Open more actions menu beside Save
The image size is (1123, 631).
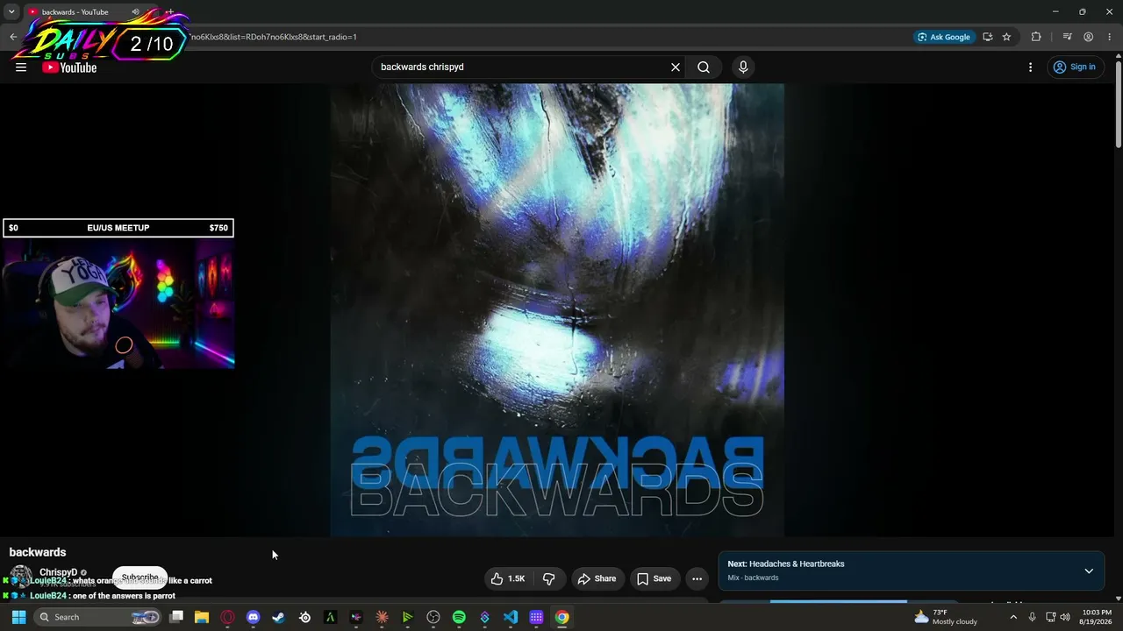point(697,578)
